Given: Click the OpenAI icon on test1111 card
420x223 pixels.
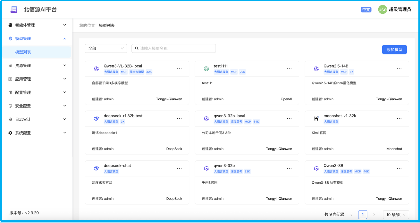Looking at the screenshot, I should click(x=206, y=69).
